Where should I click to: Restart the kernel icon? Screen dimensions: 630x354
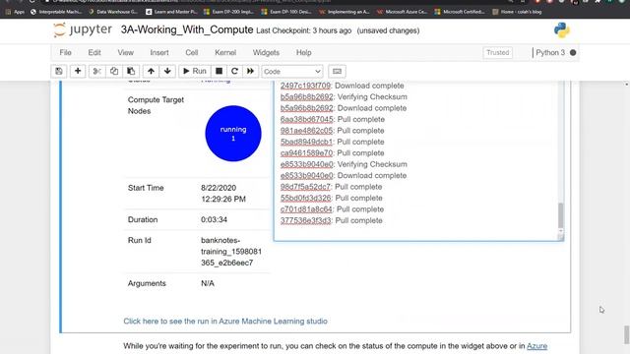(x=234, y=71)
